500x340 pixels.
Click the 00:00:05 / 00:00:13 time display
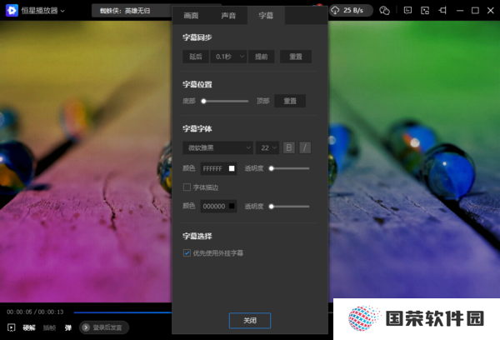click(x=35, y=312)
